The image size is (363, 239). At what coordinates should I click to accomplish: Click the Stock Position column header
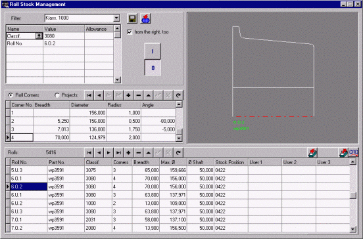[231, 162]
